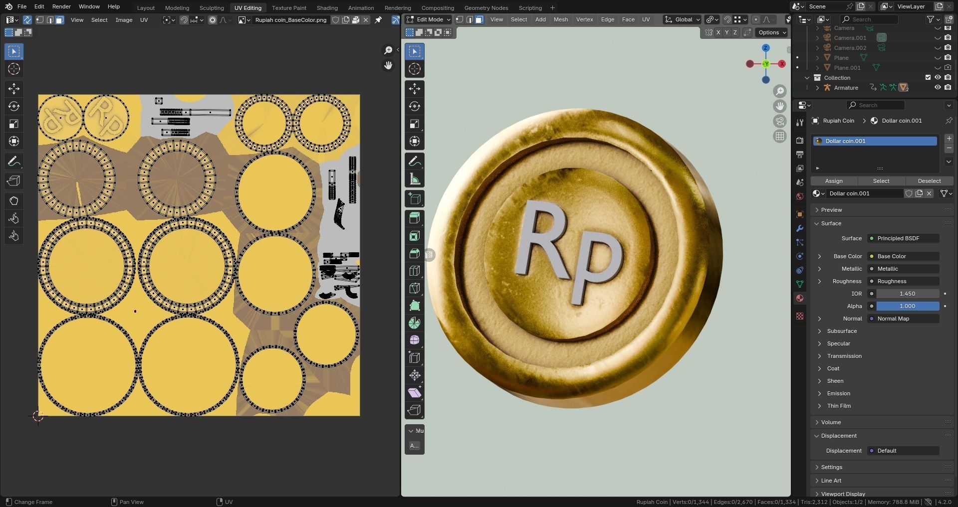Screen dimensions: 958x507
Task: Select the Pinch tool in UV editor
Action: tap(14, 236)
